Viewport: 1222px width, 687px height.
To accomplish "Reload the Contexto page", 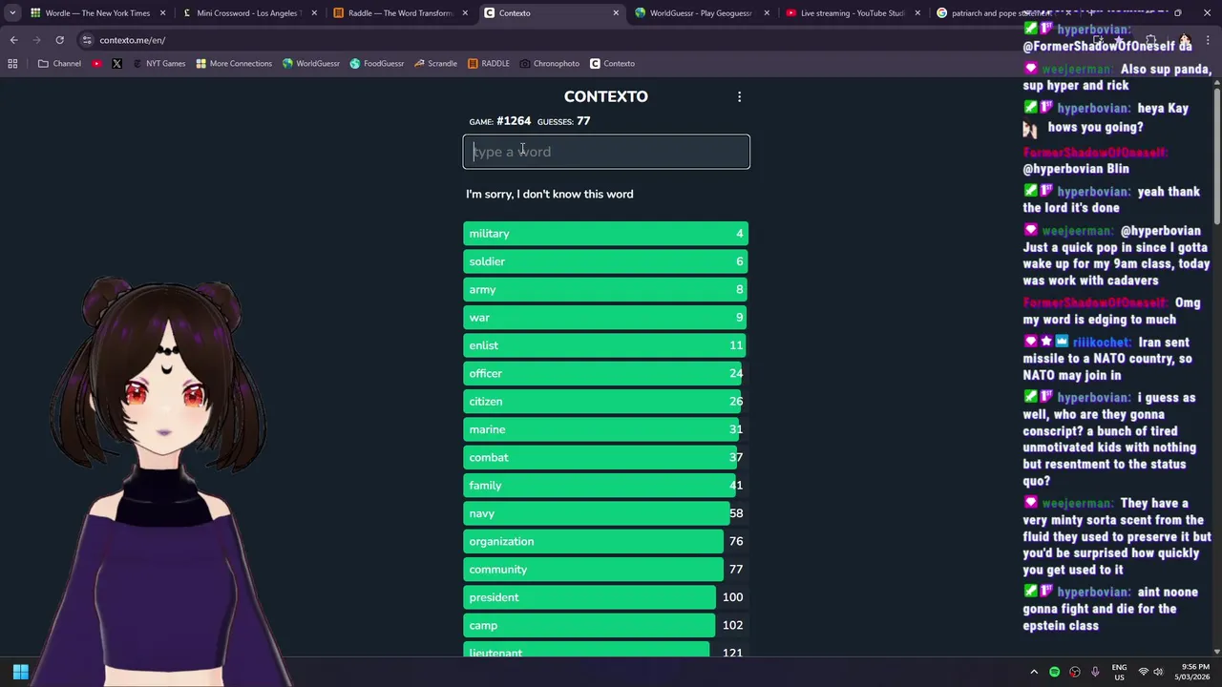I will point(59,40).
